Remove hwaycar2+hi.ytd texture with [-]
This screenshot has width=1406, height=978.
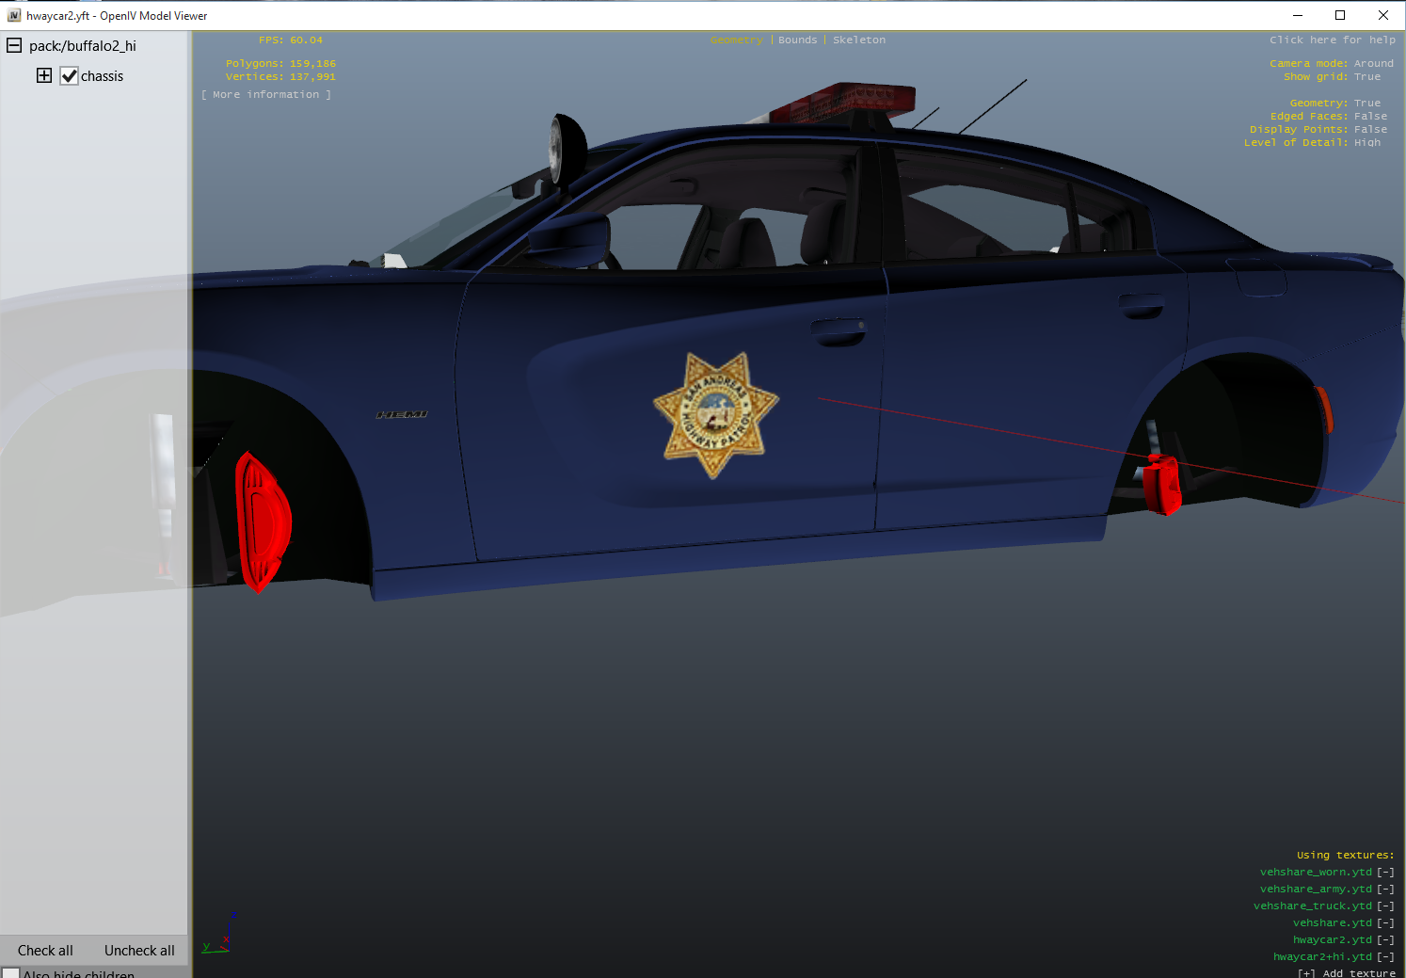coord(1385,956)
